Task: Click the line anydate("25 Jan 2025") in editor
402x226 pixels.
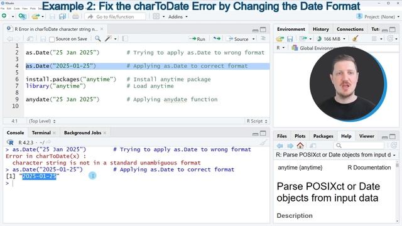Action: (62, 99)
